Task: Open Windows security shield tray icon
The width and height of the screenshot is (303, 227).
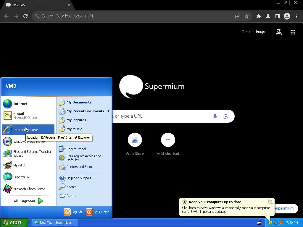Action: [x=270, y=223]
